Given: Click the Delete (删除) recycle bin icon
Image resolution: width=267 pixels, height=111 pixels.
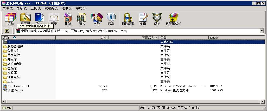Looking at the screenshot, I should coord(68,17).
